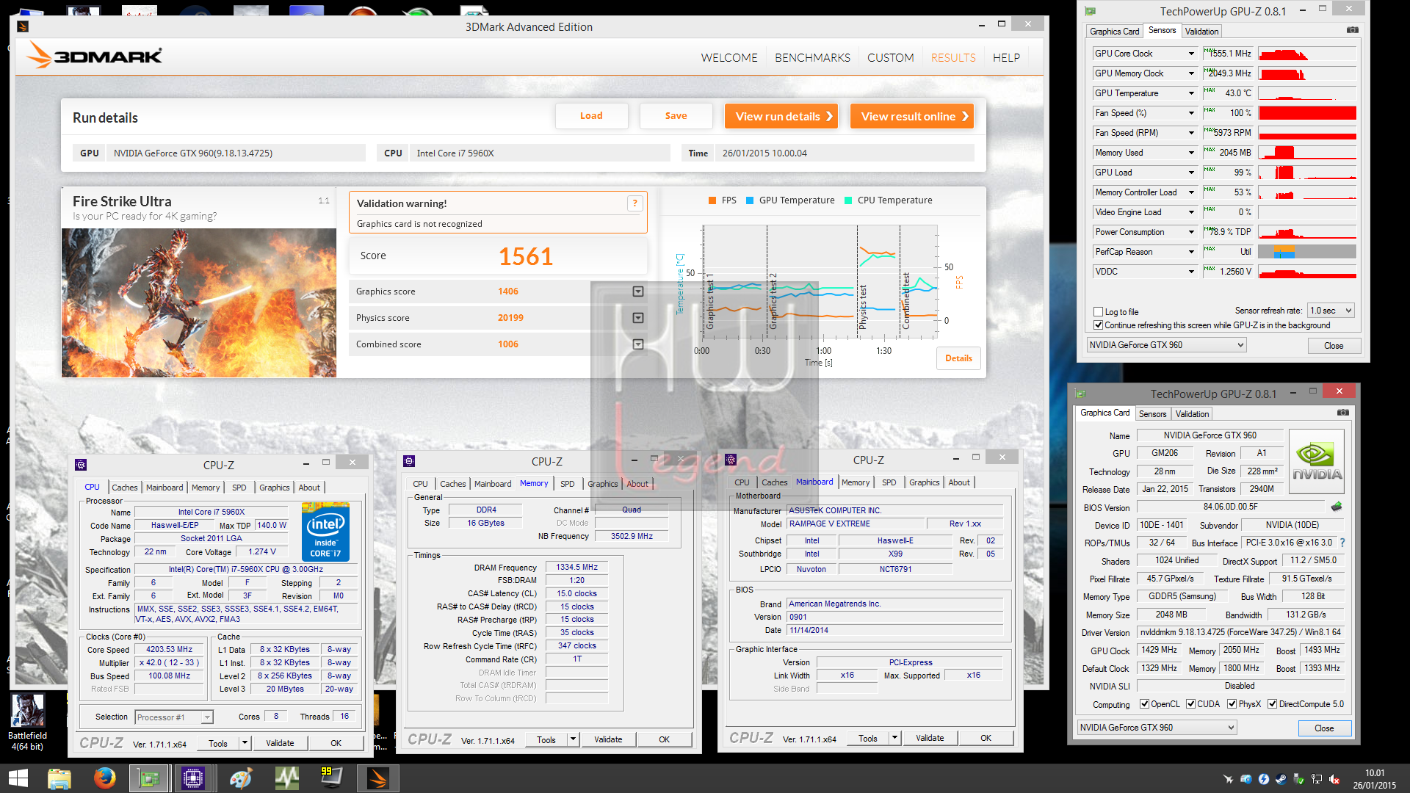Open the GPU Temperature sensor dropdown
1410x793 pixels.
[1191, 93]
